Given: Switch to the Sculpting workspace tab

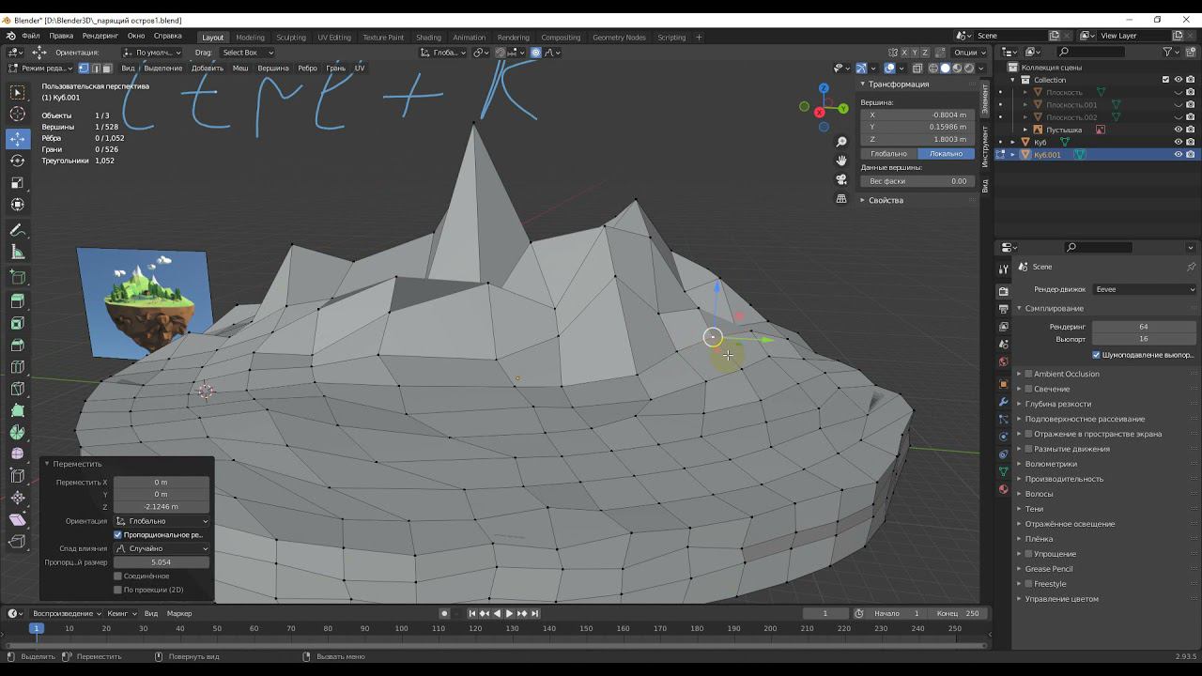Looking at the screenshot, I should [x=291, y=38].
